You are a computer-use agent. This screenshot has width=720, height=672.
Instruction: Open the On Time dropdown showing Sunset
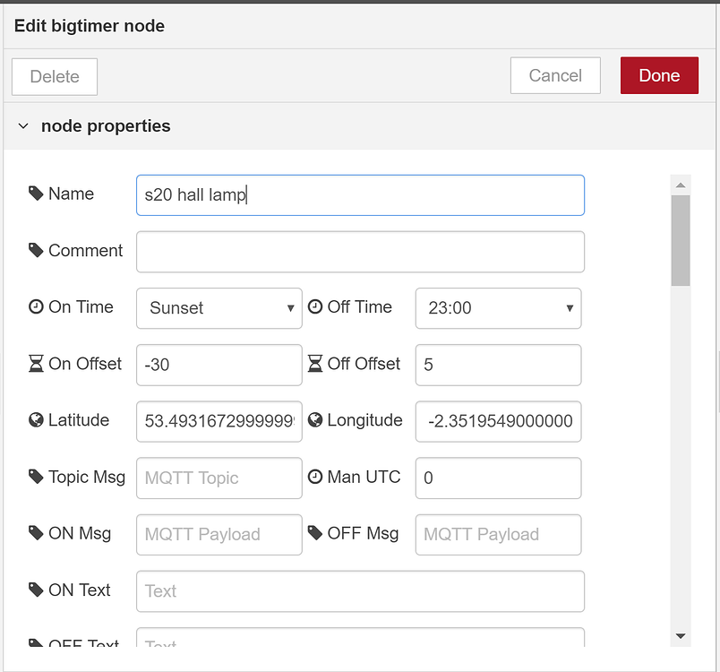219,307
